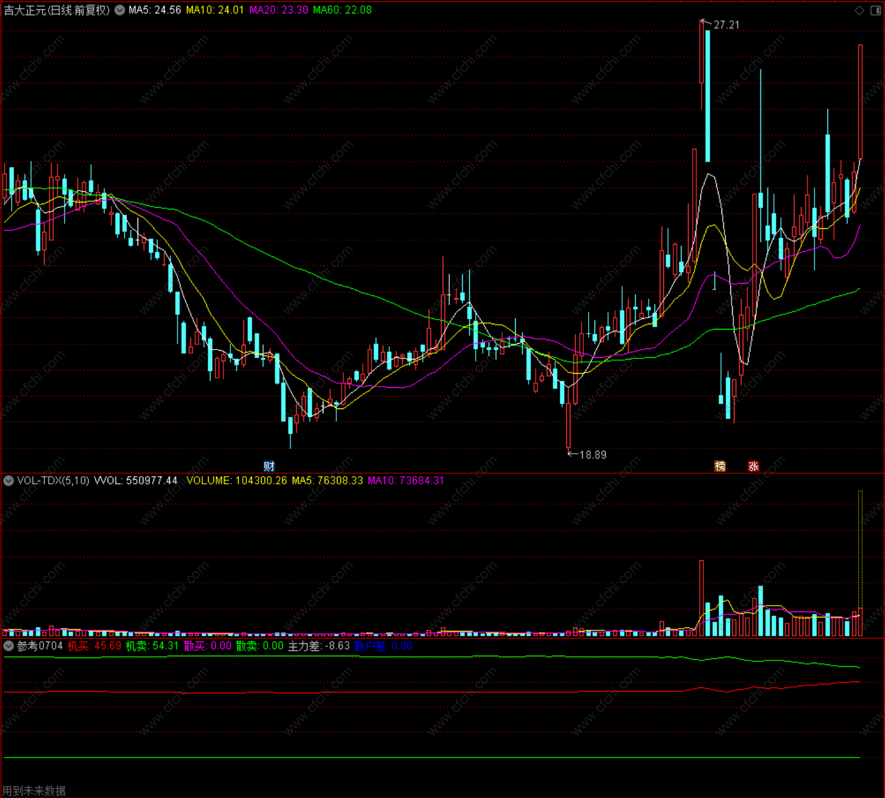Select the MA5: 24.56 label in main chart
This screenshot has width=885, height=798.
[155, 10]
